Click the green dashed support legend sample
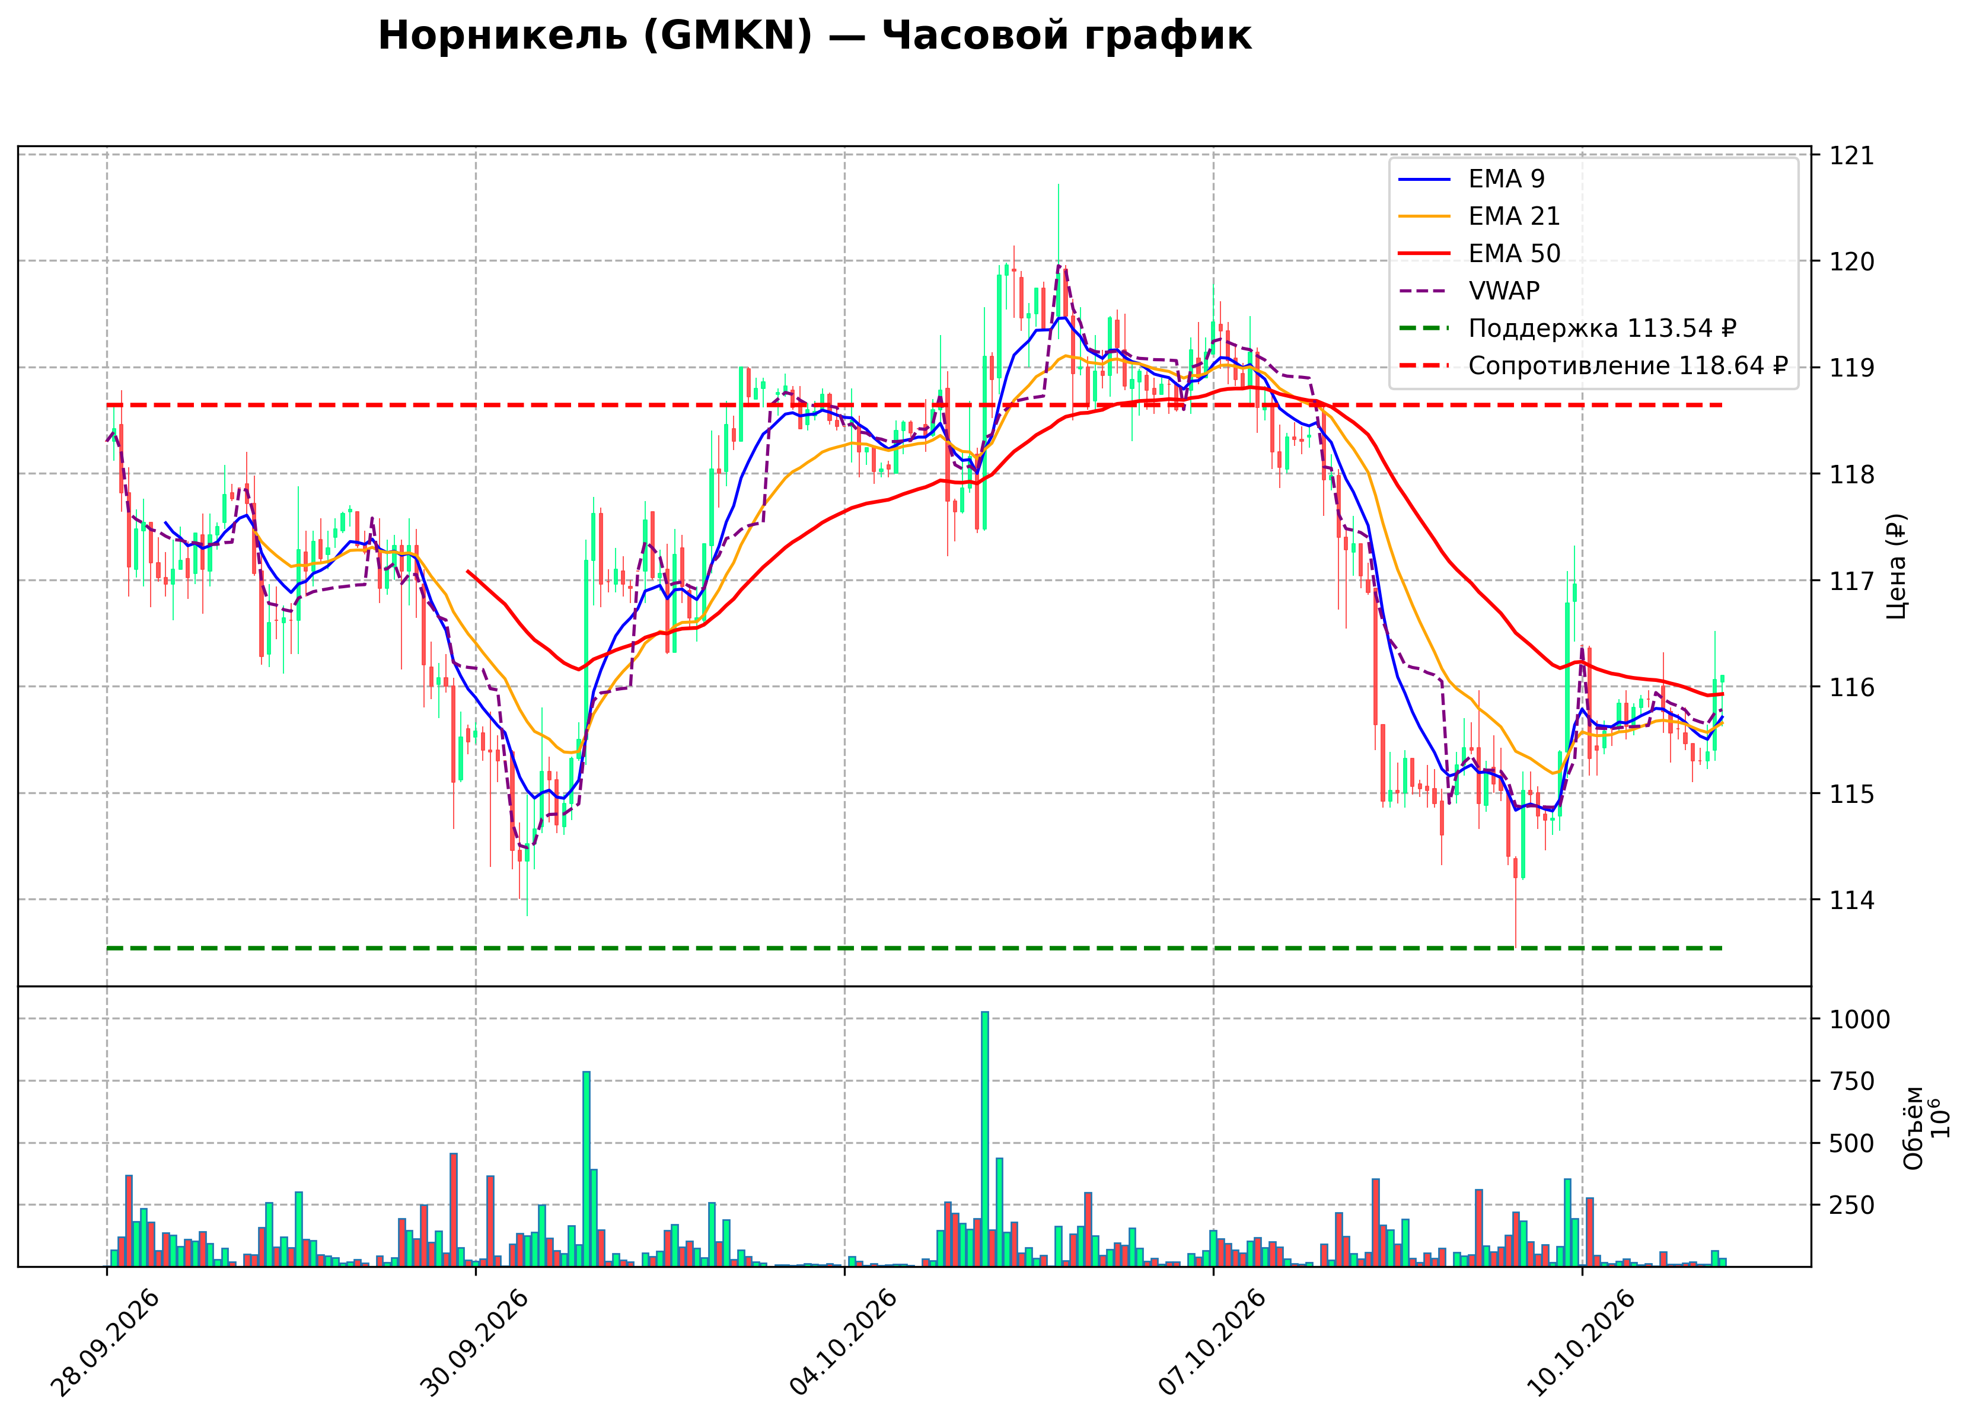The image size is (1973, 1419). (1424, 329)
